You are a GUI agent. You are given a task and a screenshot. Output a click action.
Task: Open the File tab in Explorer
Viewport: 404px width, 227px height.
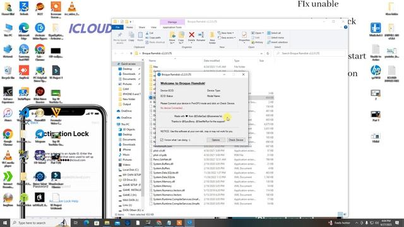coord(117,27)
